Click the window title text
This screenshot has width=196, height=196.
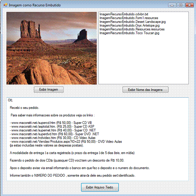pos(35,5)
